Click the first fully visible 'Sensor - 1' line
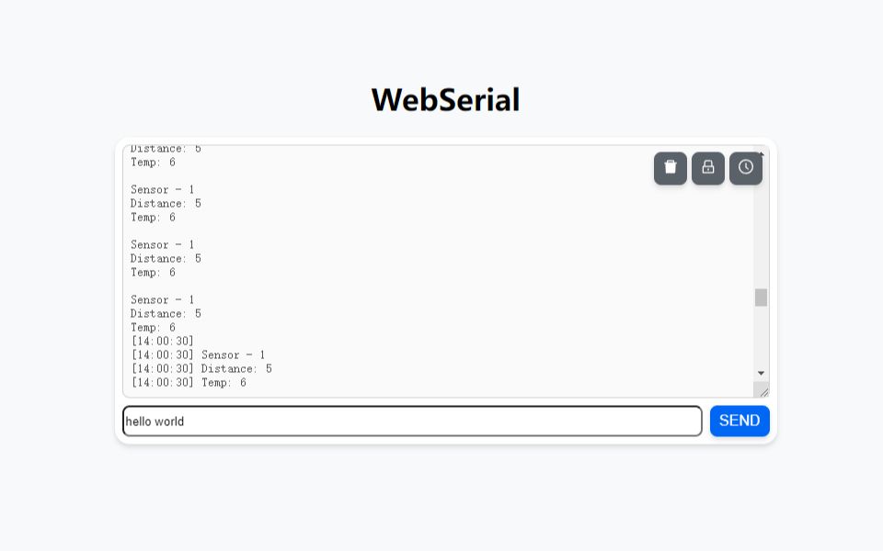Viewport: 883px width, 551px height. (162, 189)
